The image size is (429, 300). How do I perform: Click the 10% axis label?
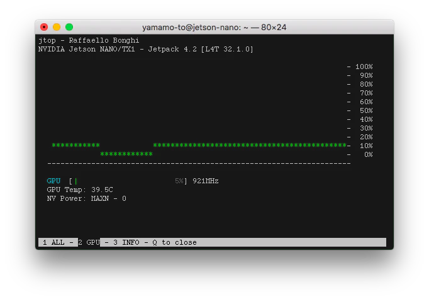[x=366, y=146]
